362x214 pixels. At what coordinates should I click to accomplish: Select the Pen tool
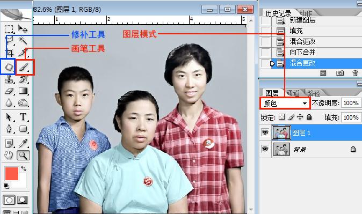pos(9,129)
